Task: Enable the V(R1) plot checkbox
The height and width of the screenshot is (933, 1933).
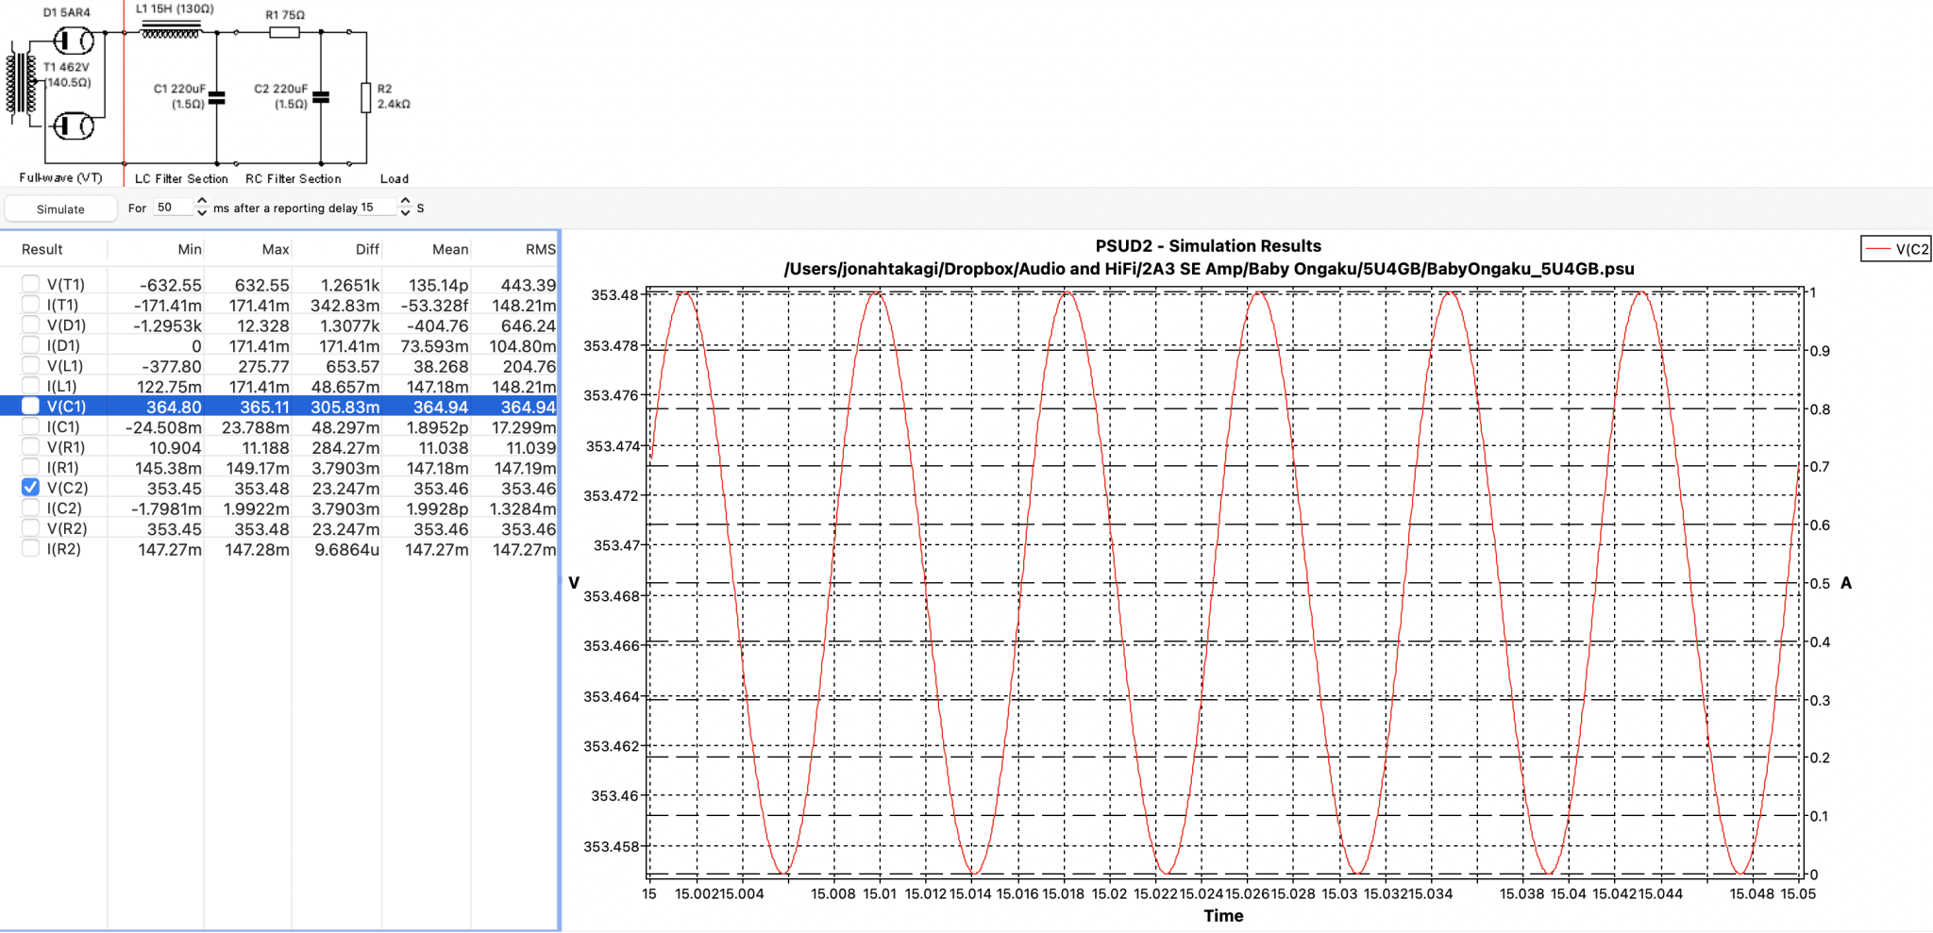Action: coord(30,446)
